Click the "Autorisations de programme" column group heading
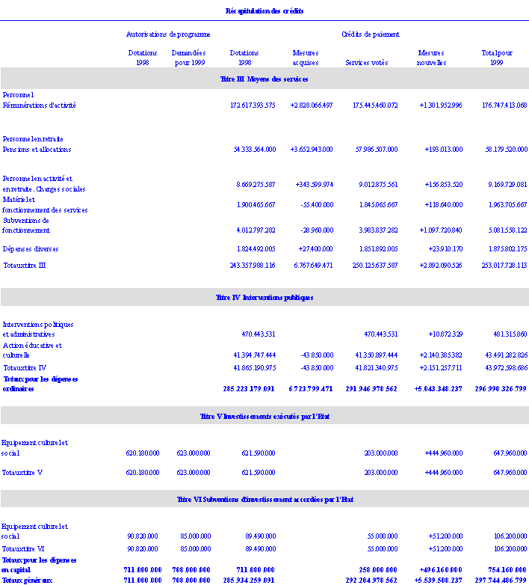The width and height of the screenshot is (529, 585). tap(168, 34)
